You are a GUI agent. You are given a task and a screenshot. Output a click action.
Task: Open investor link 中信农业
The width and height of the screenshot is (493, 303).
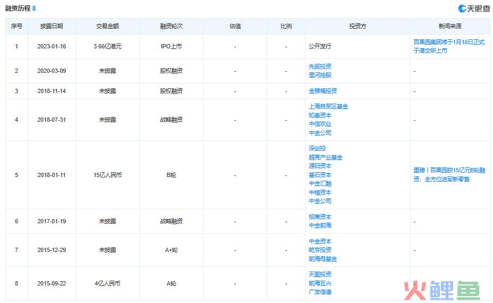320,124
